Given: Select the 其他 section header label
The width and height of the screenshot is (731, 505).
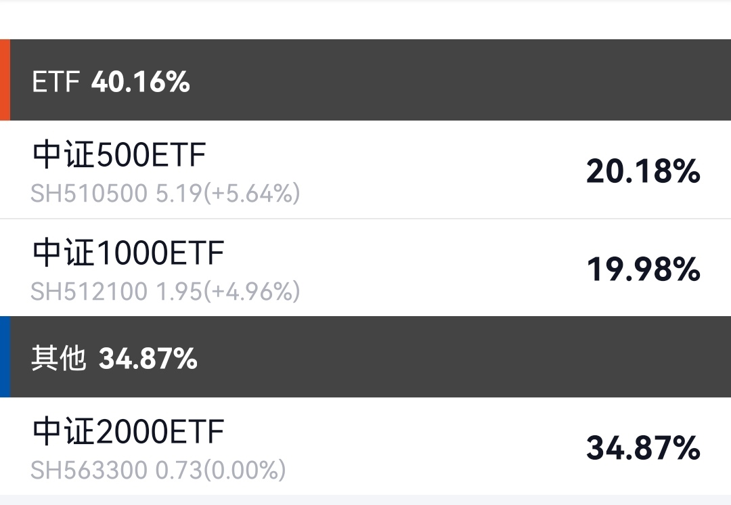Looking at the screenshot, I should 59,359.
